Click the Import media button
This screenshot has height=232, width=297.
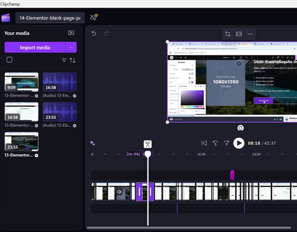click(x=35, y=47)
